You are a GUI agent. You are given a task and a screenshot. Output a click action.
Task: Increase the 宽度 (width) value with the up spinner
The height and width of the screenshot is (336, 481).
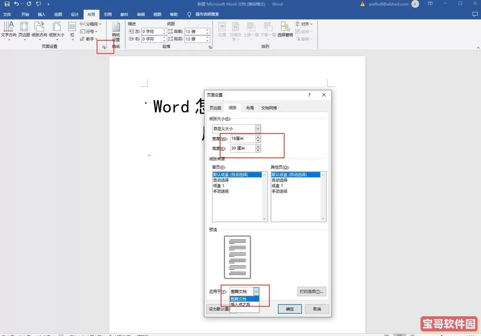[258, 137]
